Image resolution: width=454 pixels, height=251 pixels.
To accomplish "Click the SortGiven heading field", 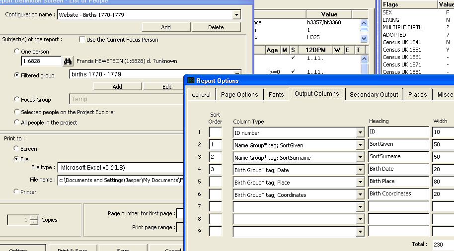I will [x=398, y=144].
